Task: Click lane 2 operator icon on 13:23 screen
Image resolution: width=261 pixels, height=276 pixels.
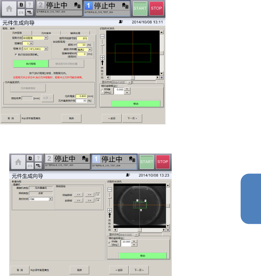Action: click(x=85, y=159)
